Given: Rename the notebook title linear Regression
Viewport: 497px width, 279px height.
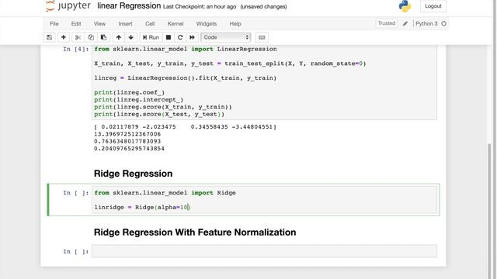Looking at the screenshot, I should [129, 5].
